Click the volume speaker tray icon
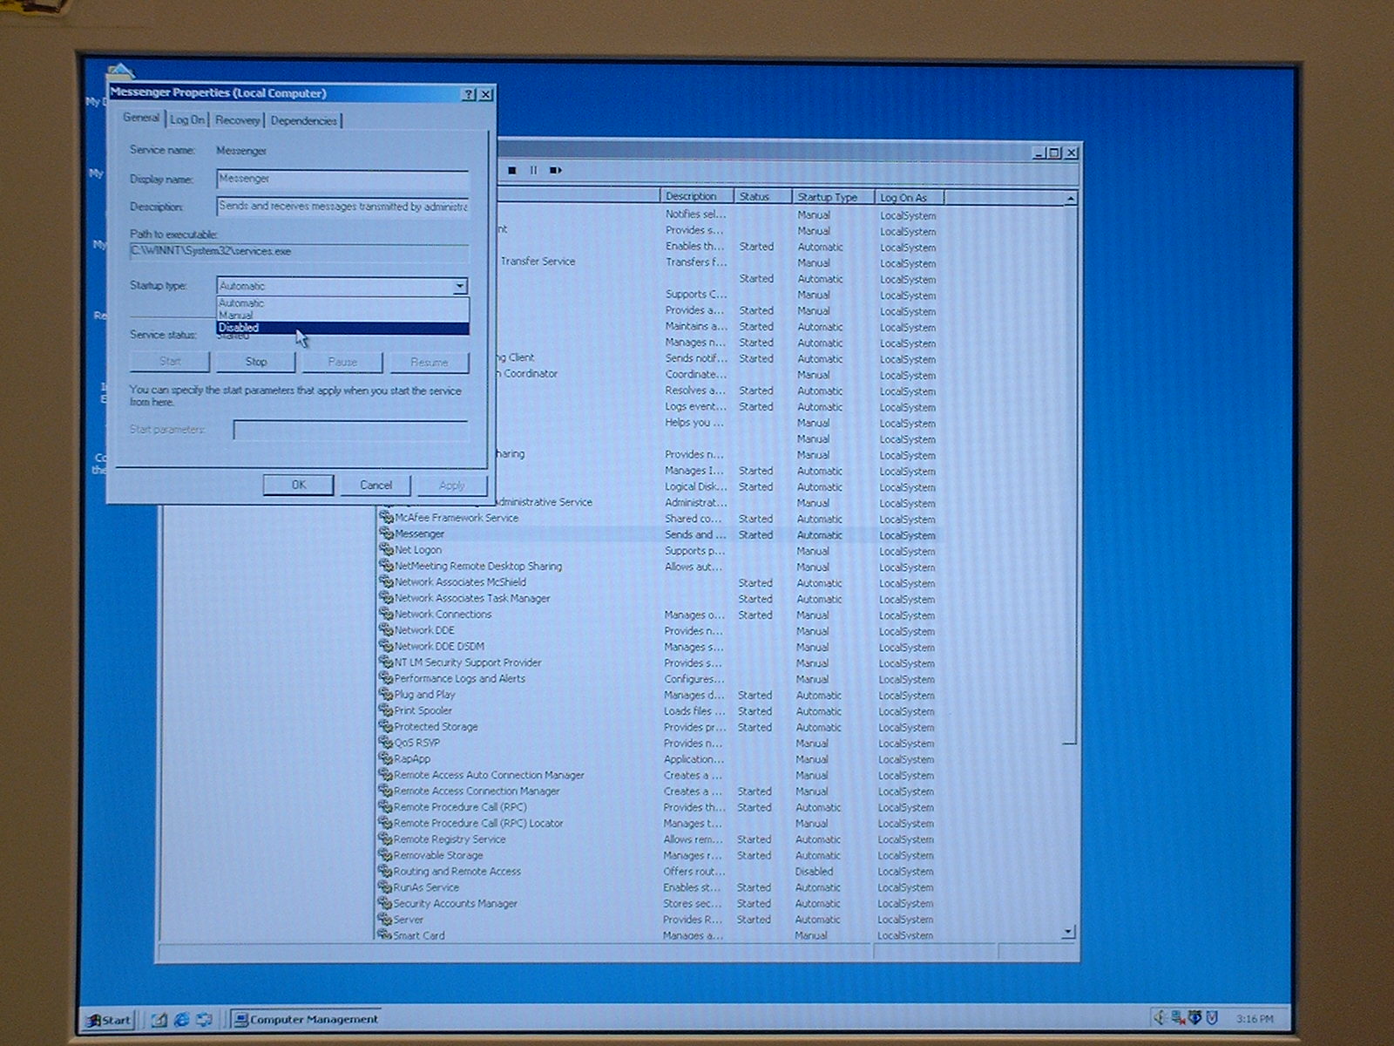The image size is (1394, 1046). 1160,1017
